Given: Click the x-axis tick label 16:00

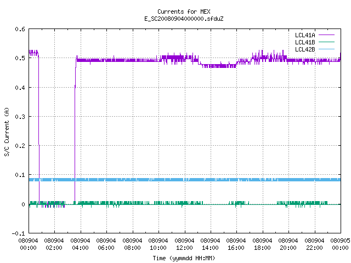Looking at the screenshot, I should [236, 248].
